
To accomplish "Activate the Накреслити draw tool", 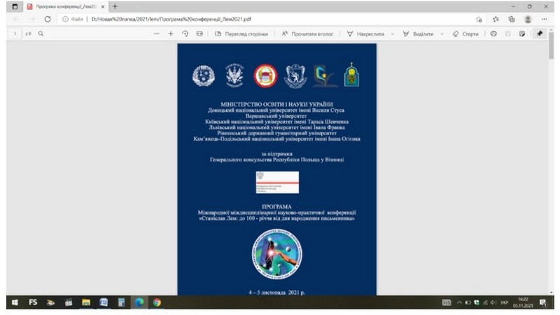I will (365, 34).
